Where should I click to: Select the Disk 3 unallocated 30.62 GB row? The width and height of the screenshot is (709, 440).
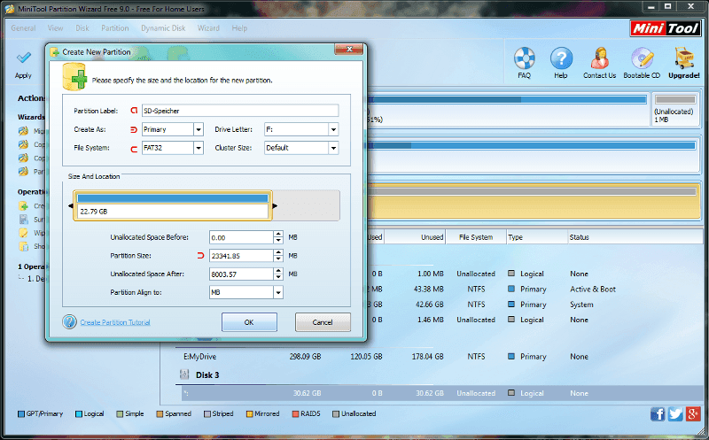[442, 393]
